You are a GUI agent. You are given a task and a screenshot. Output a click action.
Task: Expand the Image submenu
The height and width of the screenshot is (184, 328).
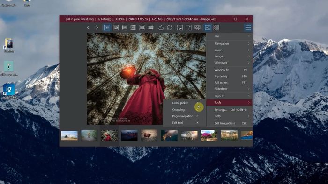point(230,56)
